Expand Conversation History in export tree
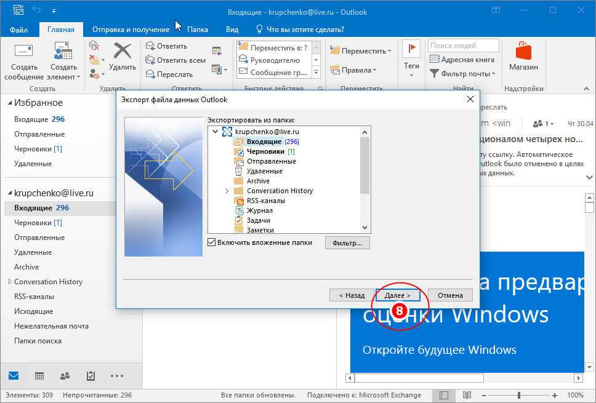The height and width of the screenshot is (403, 596). click(227, 191)
